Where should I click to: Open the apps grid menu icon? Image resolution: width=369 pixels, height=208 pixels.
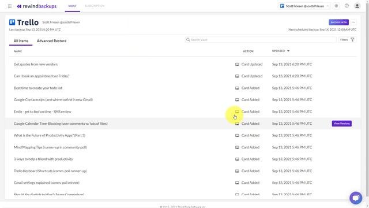point(10,6)
